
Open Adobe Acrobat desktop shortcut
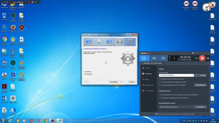4,88
